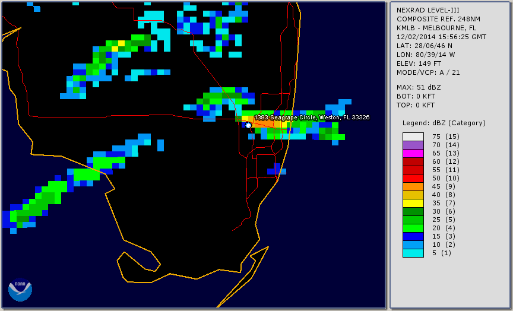Select the 30 dBZ dark green swatch
This screenshot has height=311, width=513.
413,211
